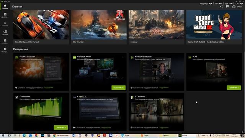Open the taskbar search magnifier
Viewport: 245px width, 138px height.
coord(9,135)
